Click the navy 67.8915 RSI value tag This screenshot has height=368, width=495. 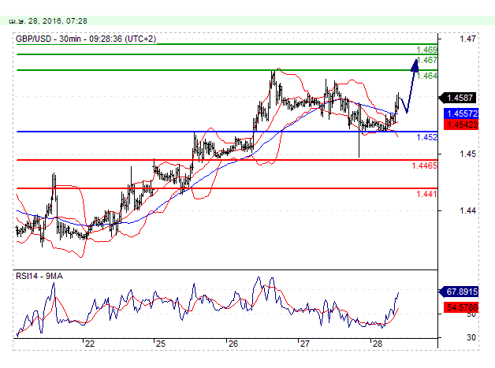click(x=459, y=292)
